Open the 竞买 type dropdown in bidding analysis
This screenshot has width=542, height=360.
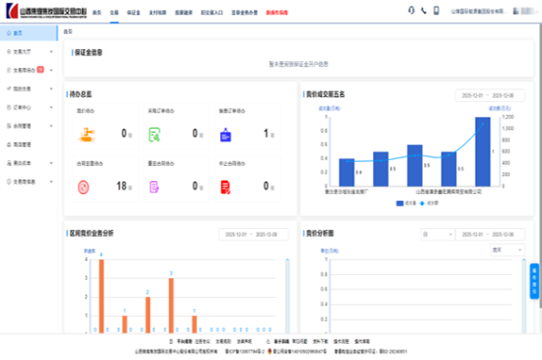point(507,250)
